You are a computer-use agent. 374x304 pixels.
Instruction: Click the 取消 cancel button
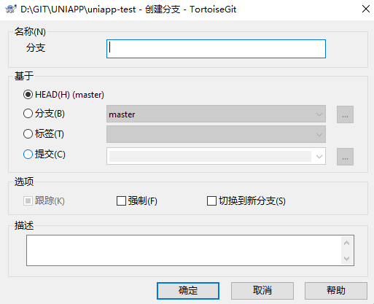262,291
